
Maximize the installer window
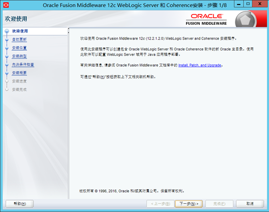248,4
